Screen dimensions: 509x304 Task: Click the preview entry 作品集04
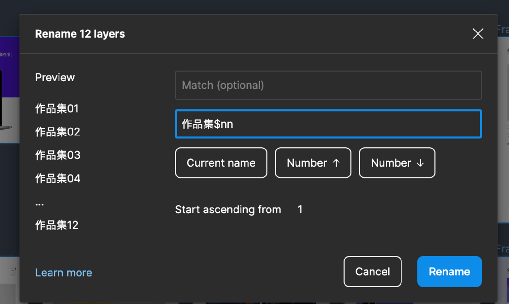click(x=57, y=178)
